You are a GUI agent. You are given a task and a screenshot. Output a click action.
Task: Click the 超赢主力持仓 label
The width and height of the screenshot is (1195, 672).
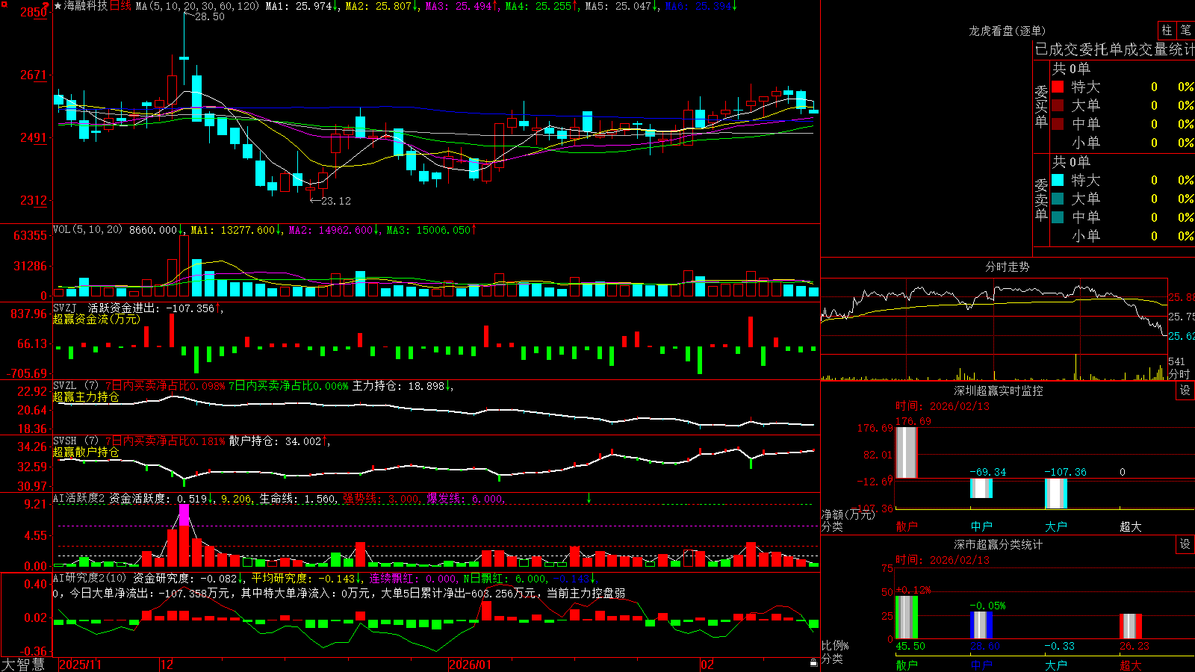(x=86, y=396)
